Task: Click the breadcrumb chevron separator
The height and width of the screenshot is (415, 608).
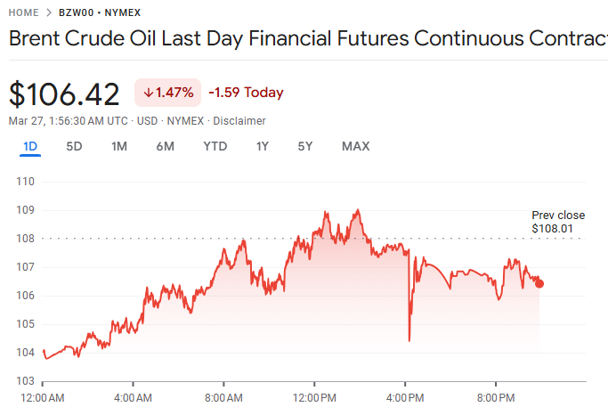Action: click(x=49, y=13)
